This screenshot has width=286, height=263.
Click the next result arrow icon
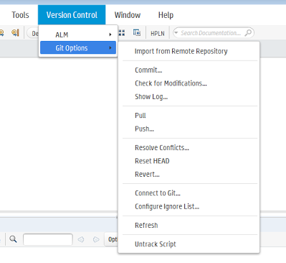[x=96, y=239]
